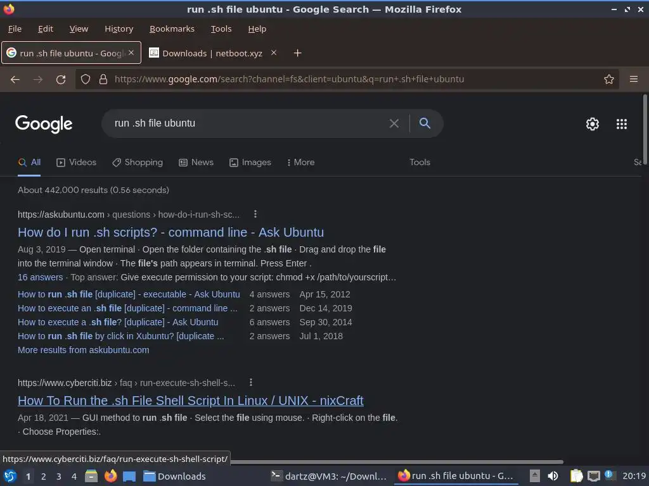Close the Google search tab

131,53
